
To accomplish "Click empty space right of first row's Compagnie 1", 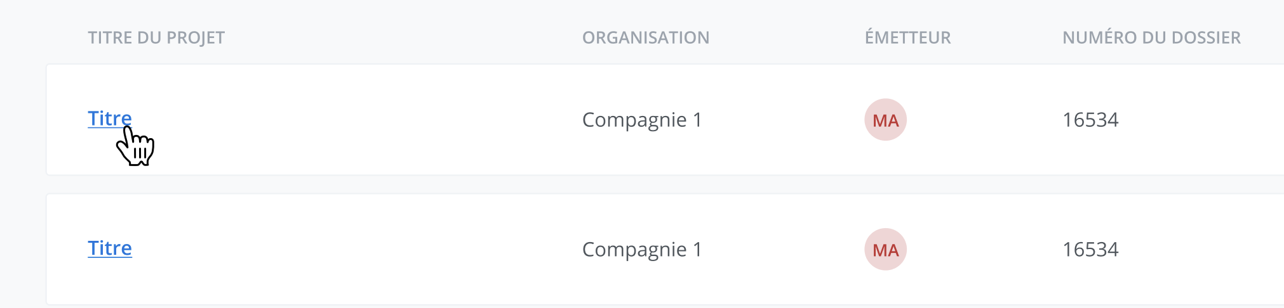I will pyautogui.click(x=781, y=120).
